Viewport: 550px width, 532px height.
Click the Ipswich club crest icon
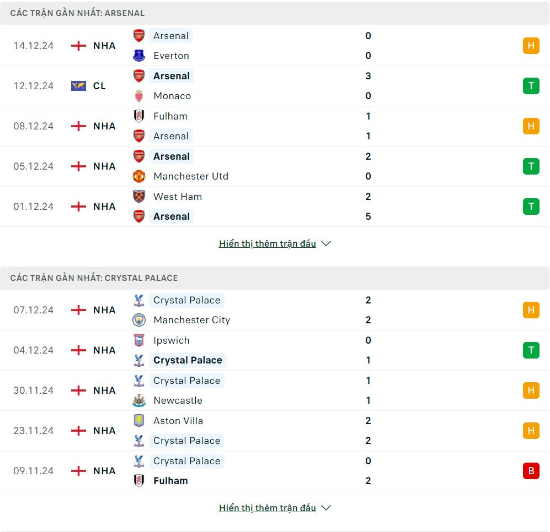click(139, 340)
